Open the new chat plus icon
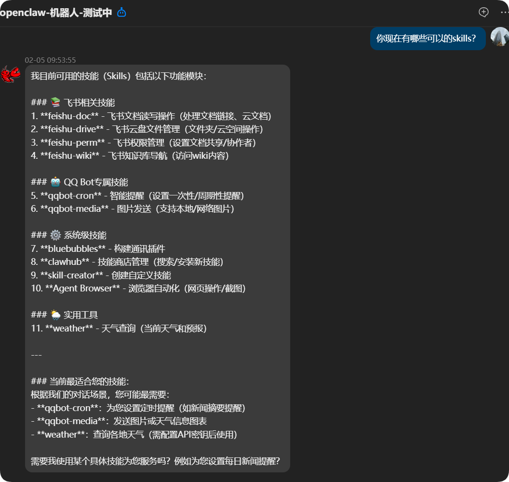The width and height of the screenshot is (509, 482). click(483, 12)
